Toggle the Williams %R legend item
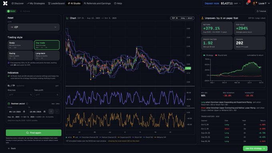The width and height of the screenshot is (272, 153). click(x=160, y=137)
